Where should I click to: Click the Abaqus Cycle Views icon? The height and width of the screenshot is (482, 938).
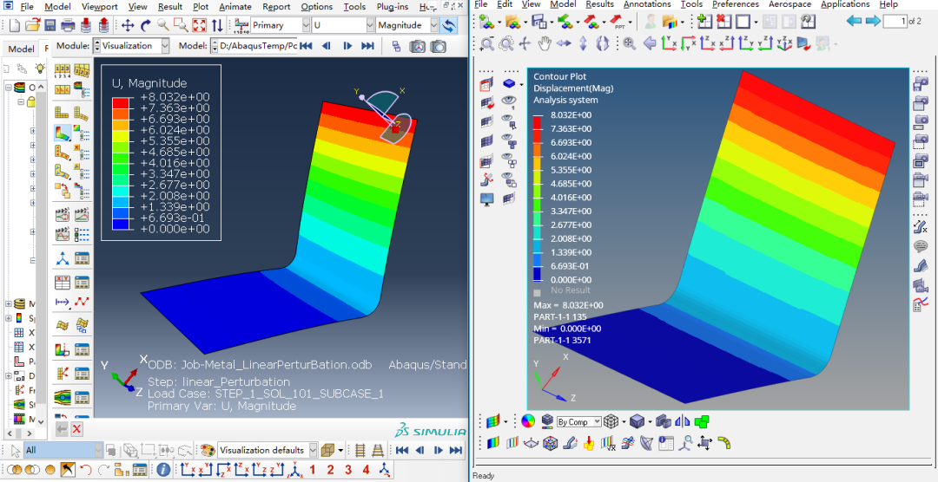point(217,26)
